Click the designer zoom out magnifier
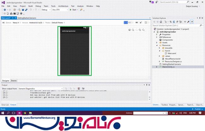This screenshot has width=205, height=131. tap(143, 30)
